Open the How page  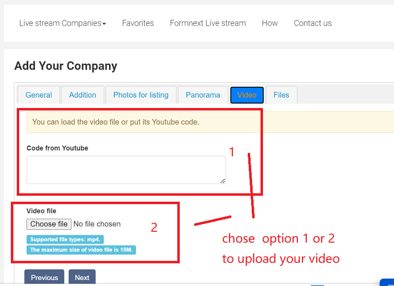(270, 23)
